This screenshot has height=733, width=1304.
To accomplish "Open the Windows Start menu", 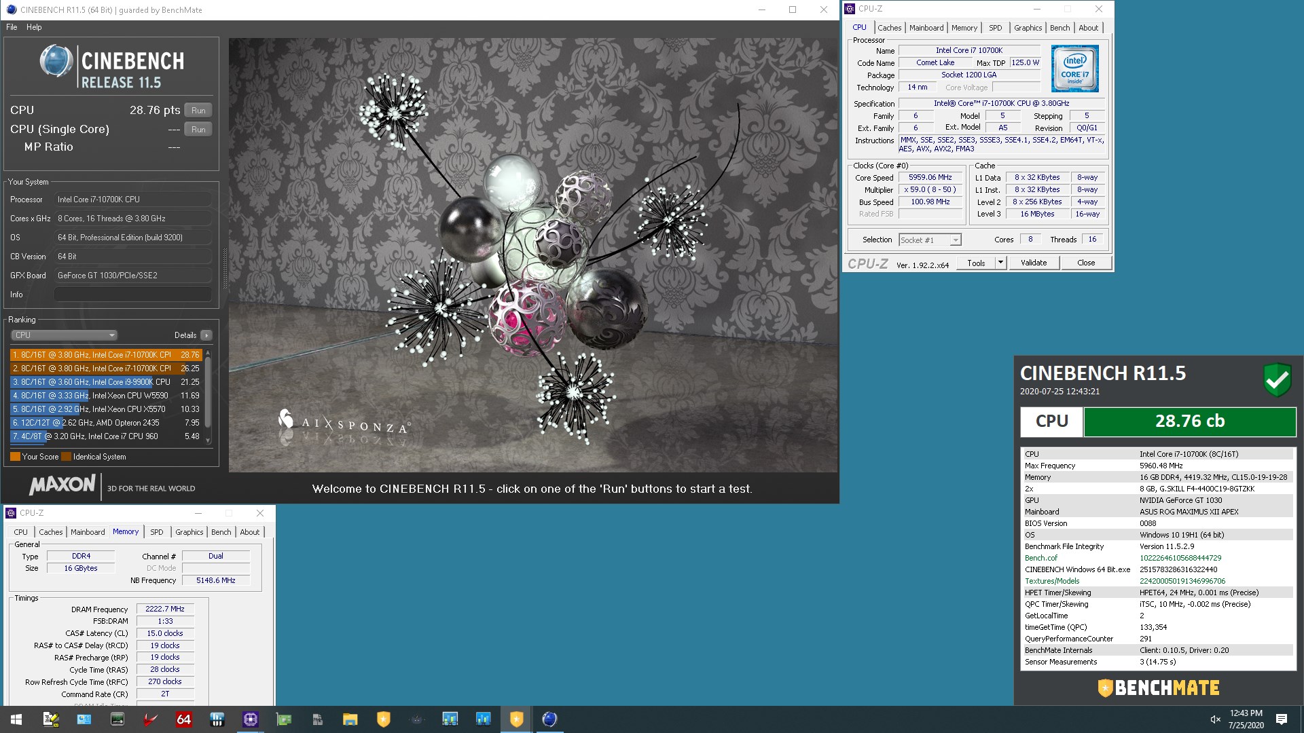I will (16, 719).
